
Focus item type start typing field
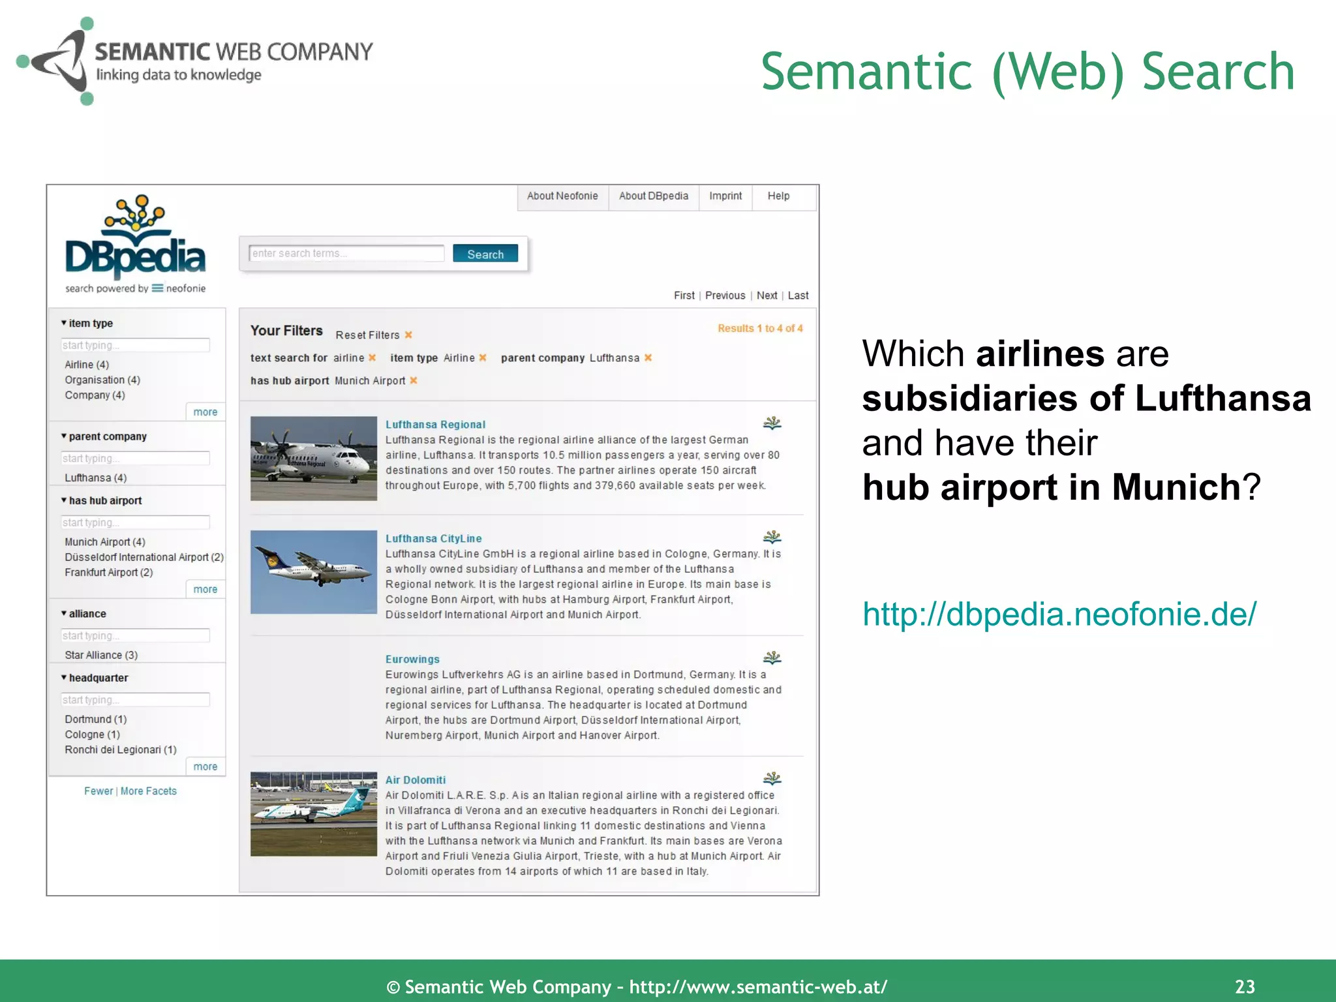[x=135, y=345]
